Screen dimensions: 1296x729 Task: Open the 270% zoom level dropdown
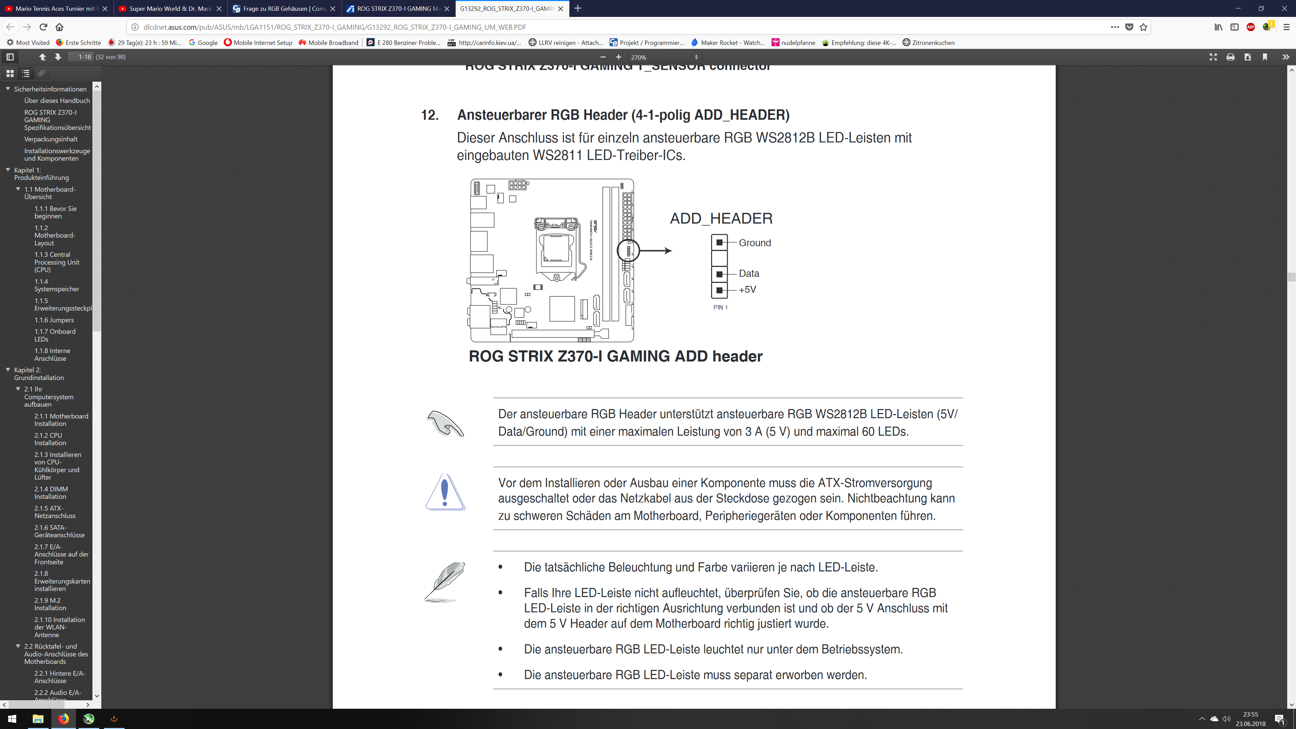coord(664,57)
